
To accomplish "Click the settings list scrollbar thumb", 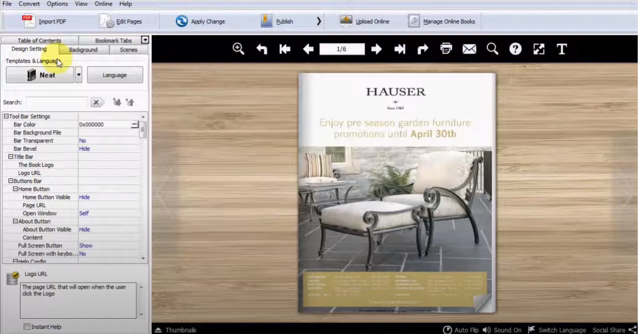I will click(143, 130).
